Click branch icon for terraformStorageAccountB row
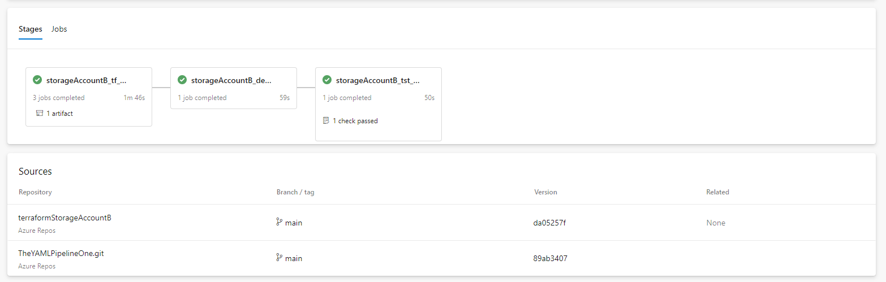This screenshot has height=282, width=886. (x=279, y=222)
